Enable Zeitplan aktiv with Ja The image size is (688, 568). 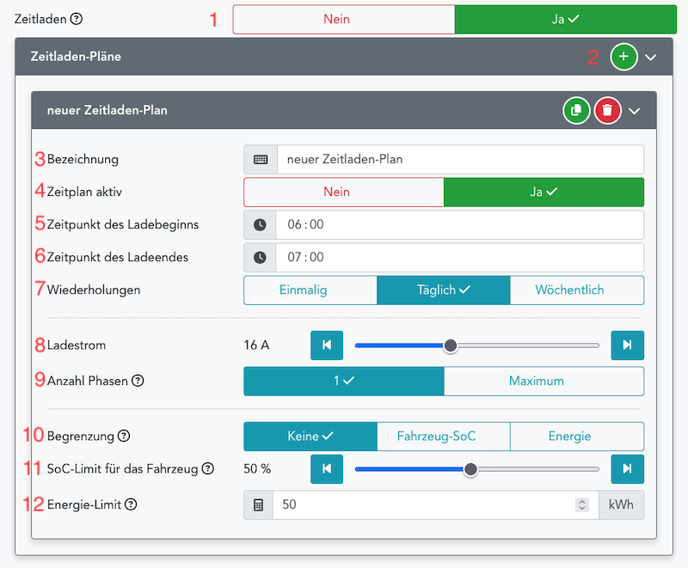click(x=544, y=192)
